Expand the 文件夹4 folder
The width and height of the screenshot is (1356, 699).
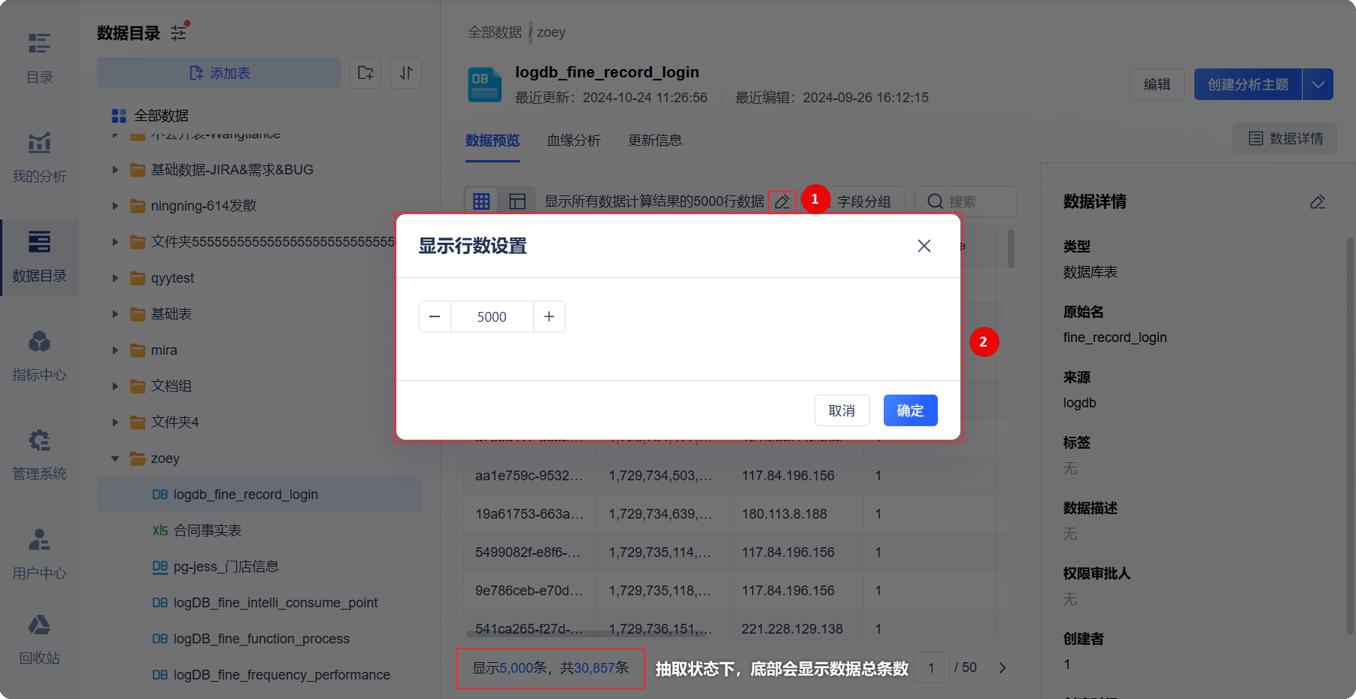(x=115, y=422)
